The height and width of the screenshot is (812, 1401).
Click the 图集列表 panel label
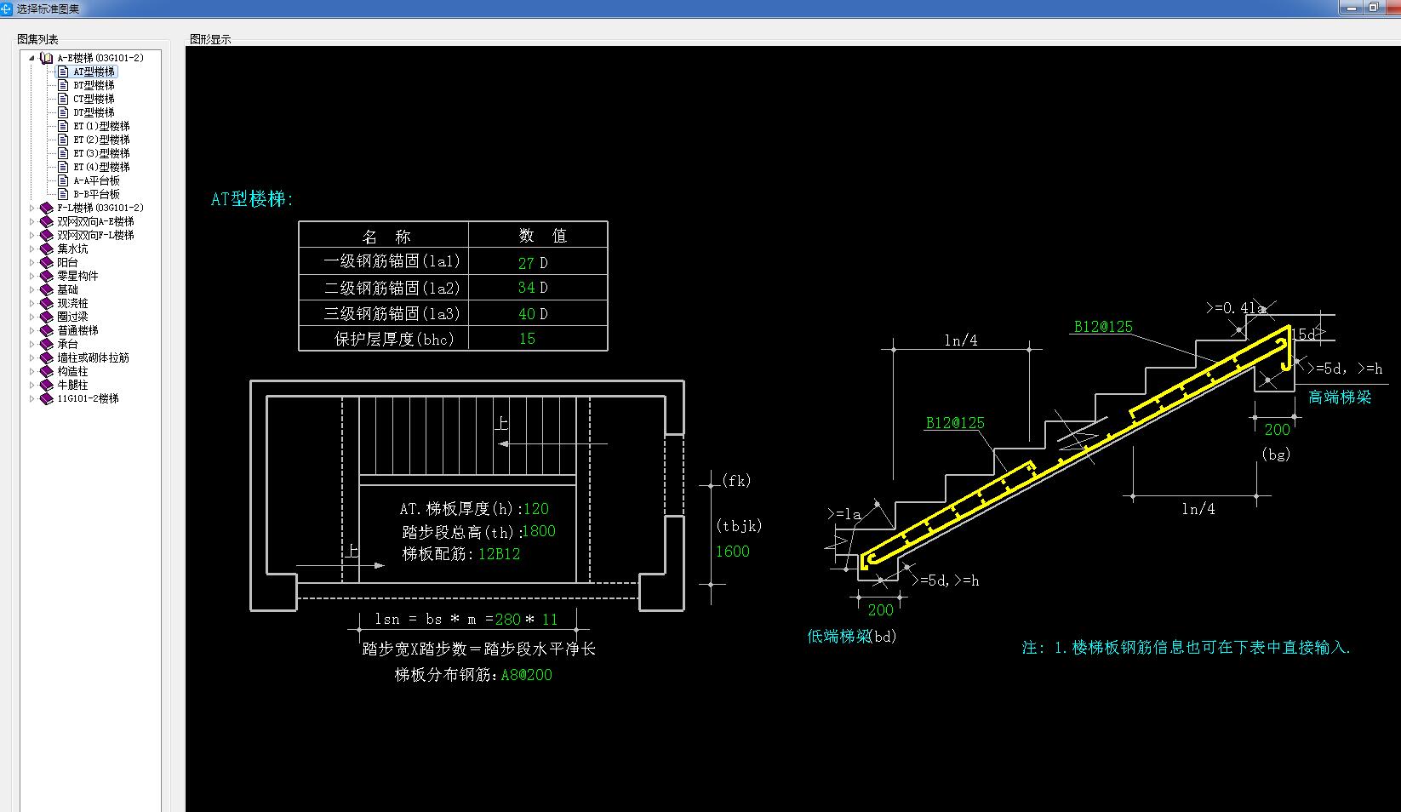pos(37,39)
